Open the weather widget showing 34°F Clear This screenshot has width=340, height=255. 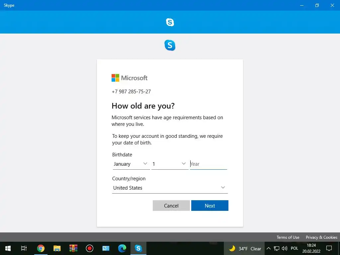(x=245, y=248)
